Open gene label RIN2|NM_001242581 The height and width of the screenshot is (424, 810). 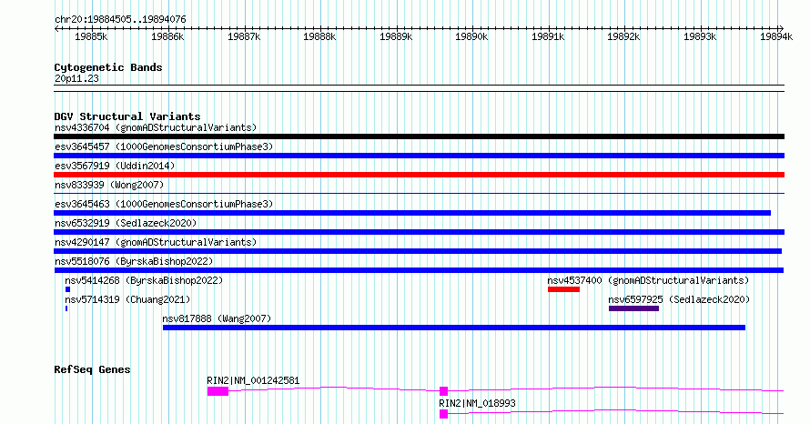pyautogui.click(x=253, y=380)
